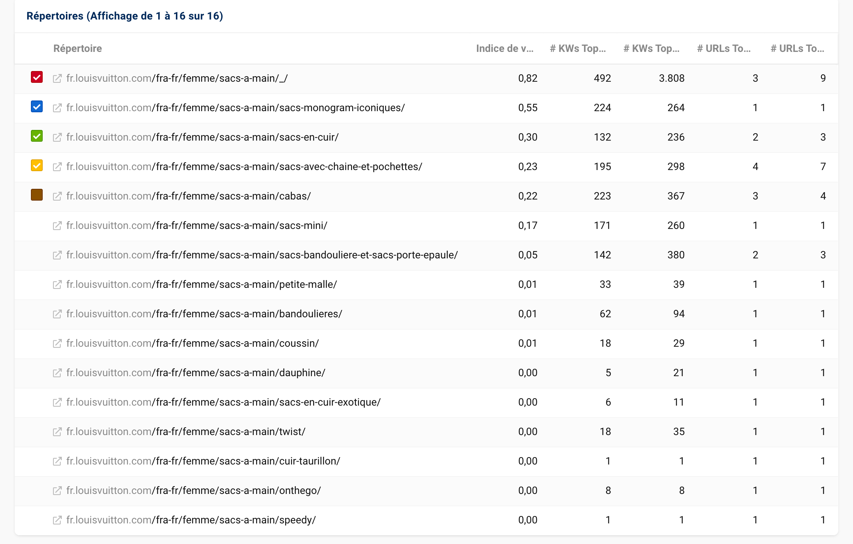
Task: Select the 3.808 keywords value
Action: [x=672, y=78]
